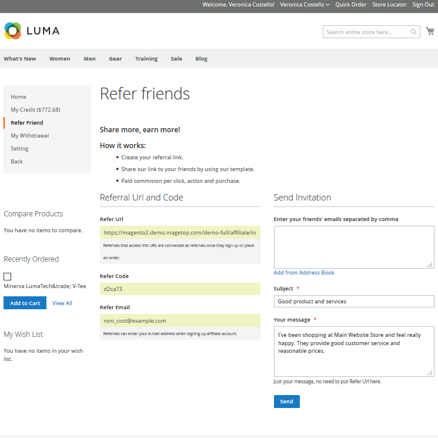Click the Refer Url field
438x438 pixels.
point(180,233)
